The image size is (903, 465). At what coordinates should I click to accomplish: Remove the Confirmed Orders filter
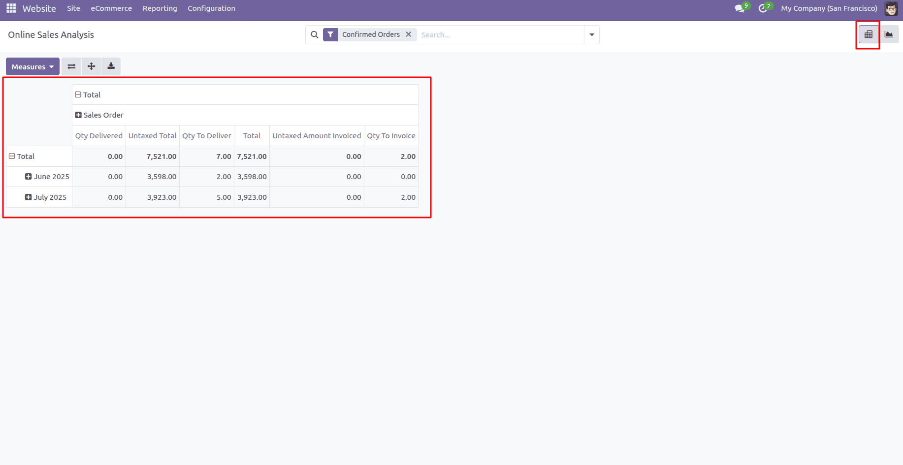tap(408, 34)
